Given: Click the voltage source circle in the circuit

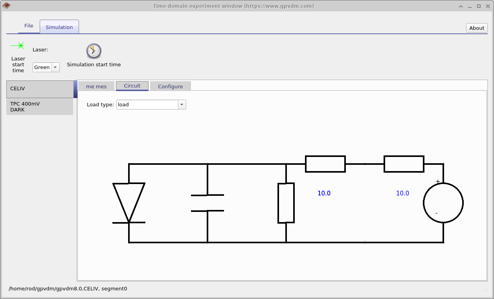Looking at the screenshot, I should point(443,202).
